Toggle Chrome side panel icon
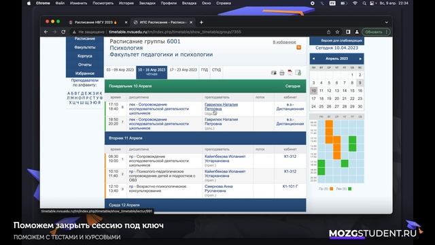The width and height of the screenshot is (435, 245). tap(348, 32)
